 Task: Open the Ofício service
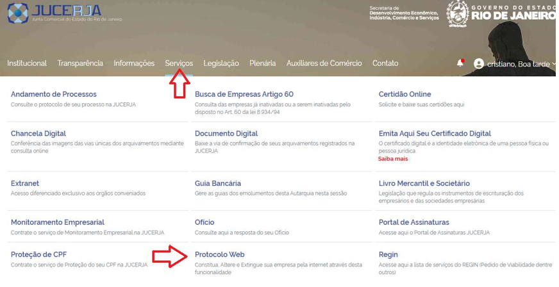click(204, 222)
